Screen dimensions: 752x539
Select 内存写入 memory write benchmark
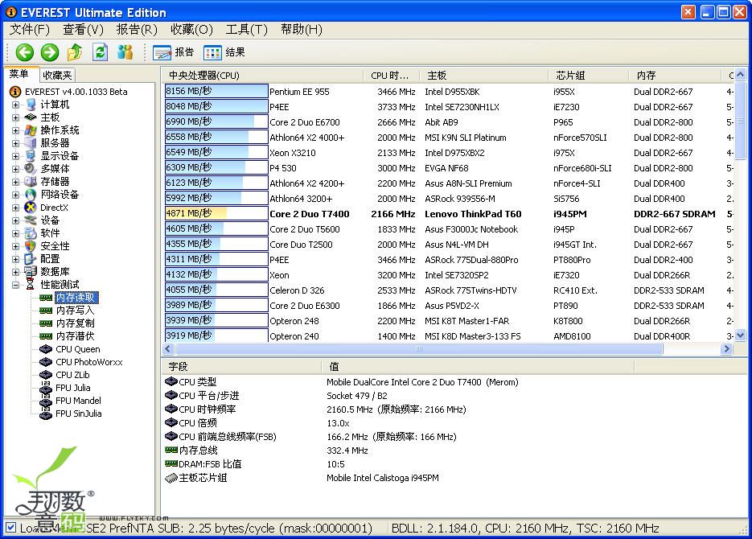pos(76,311)
